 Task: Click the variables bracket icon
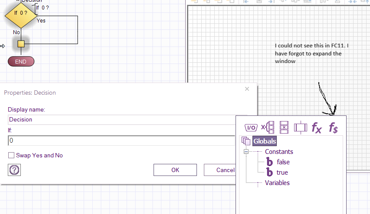(268, 128)
